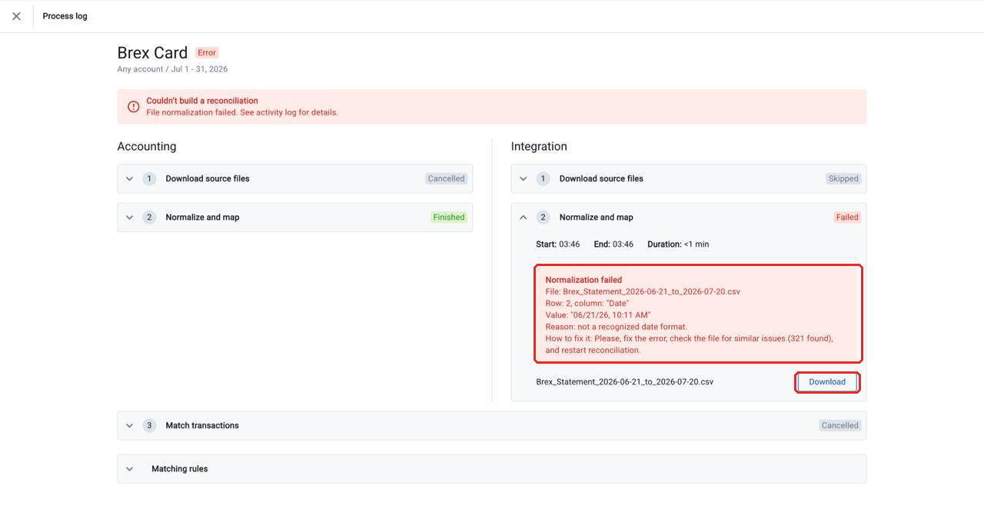Click Integration 'Download source files' label

tap(601, 178)
